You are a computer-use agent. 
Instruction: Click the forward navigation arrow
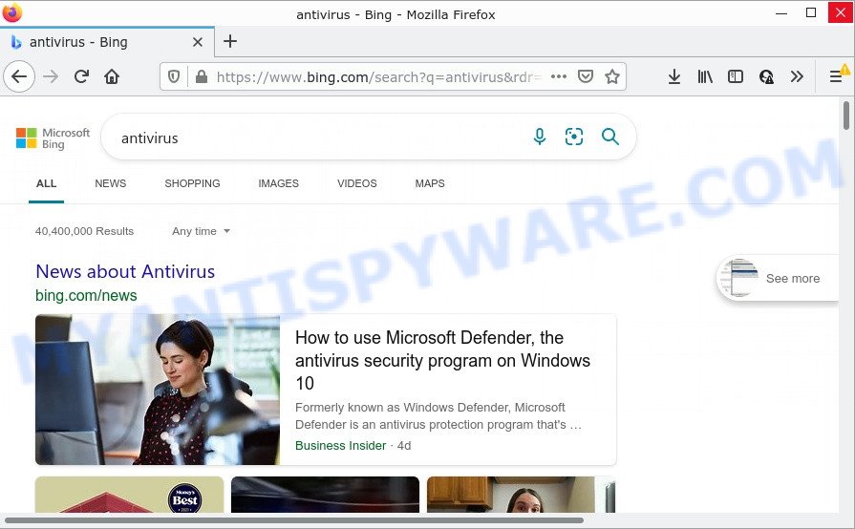pos(51,76)
